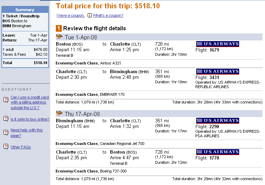Image resolution: width=265 pixels, height=185 pixels.
Task: Click the orange step 1 number badge
Action: point(59,28)
